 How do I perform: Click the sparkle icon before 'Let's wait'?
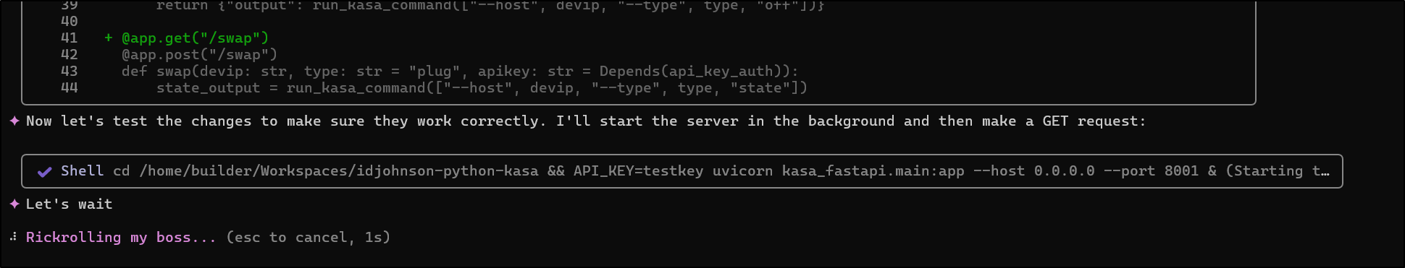click(14, 204)
